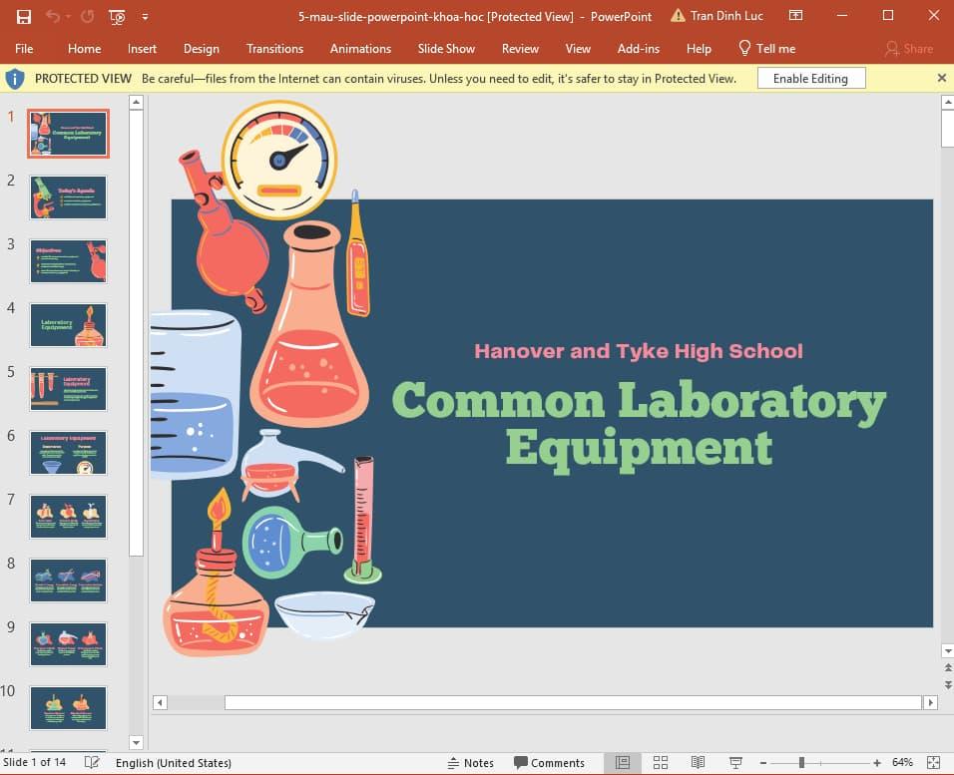
Task: Start presentation from beginning icon
Action: (118, 16)
